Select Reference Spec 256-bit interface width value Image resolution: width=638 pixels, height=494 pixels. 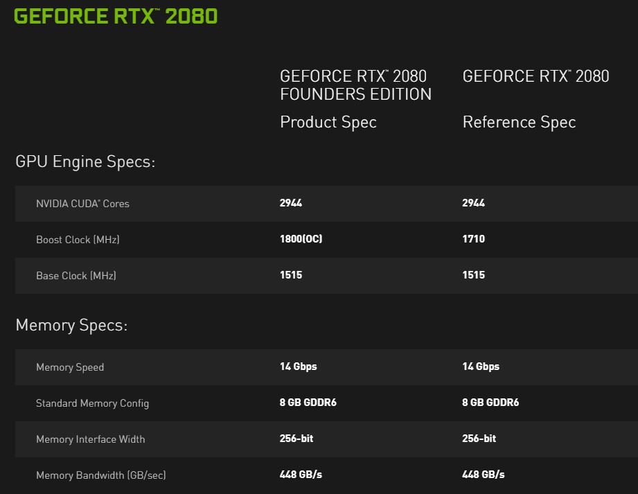pyautogui.click(x=479, y=439)
